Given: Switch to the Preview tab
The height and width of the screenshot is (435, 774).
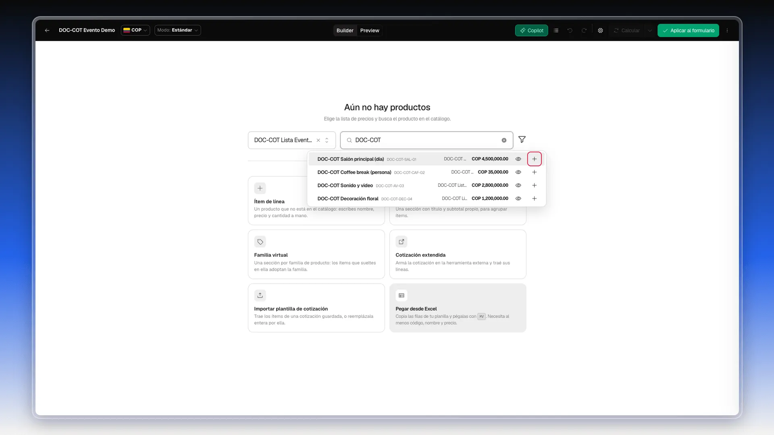Looking at the screenshot, I should coord(370,31).
